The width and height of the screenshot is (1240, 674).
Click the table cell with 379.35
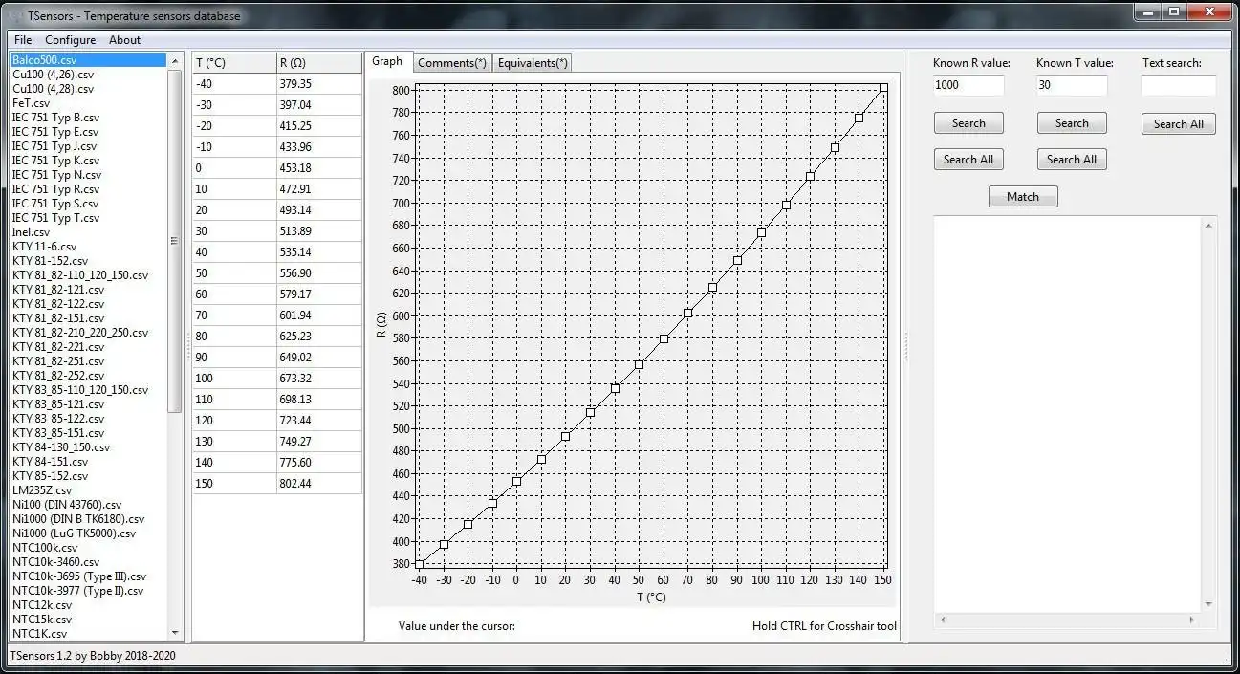[x=319, y=84]
